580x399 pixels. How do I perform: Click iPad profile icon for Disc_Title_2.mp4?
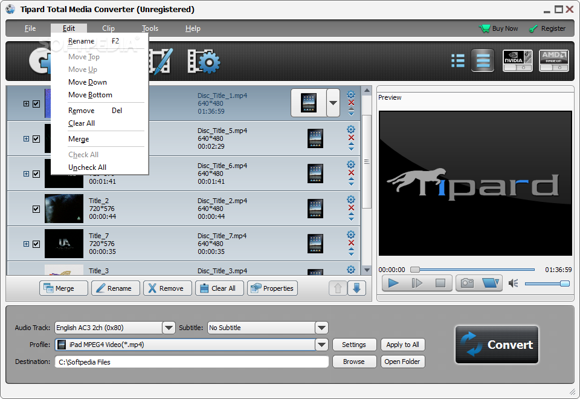315,209
